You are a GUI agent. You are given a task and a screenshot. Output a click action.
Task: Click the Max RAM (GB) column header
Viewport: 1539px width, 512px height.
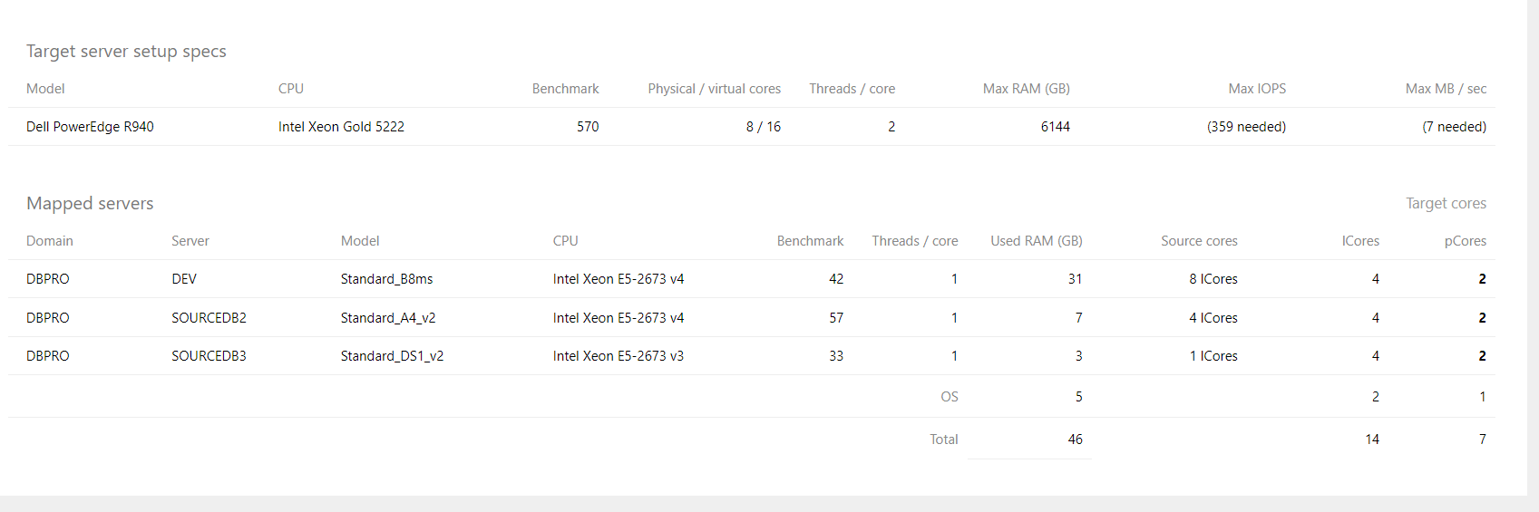click(1026, 89)
